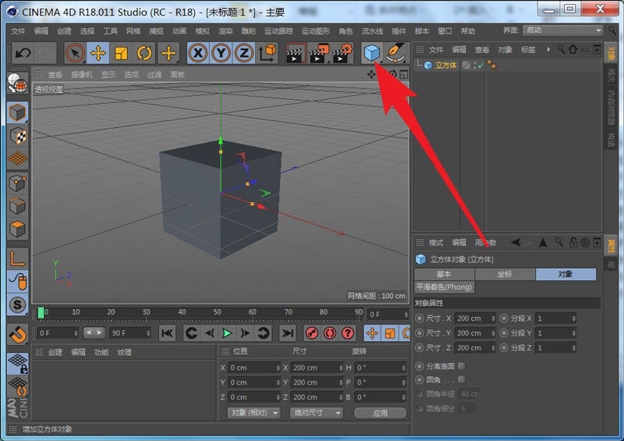Click the timeline ruler at frame 50
The image size is (624, 441).
point(218,313)
